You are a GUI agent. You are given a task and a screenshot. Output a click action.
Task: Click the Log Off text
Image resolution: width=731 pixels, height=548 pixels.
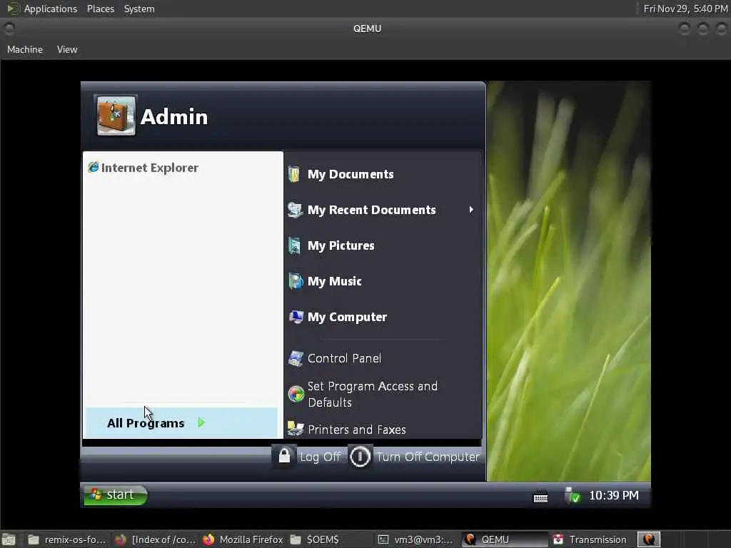[x=321, y=457]
